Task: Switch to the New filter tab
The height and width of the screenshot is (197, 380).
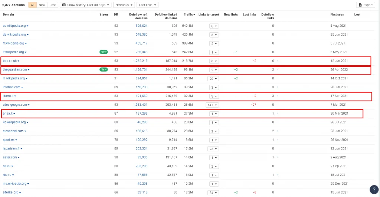Action: point(42,5)
